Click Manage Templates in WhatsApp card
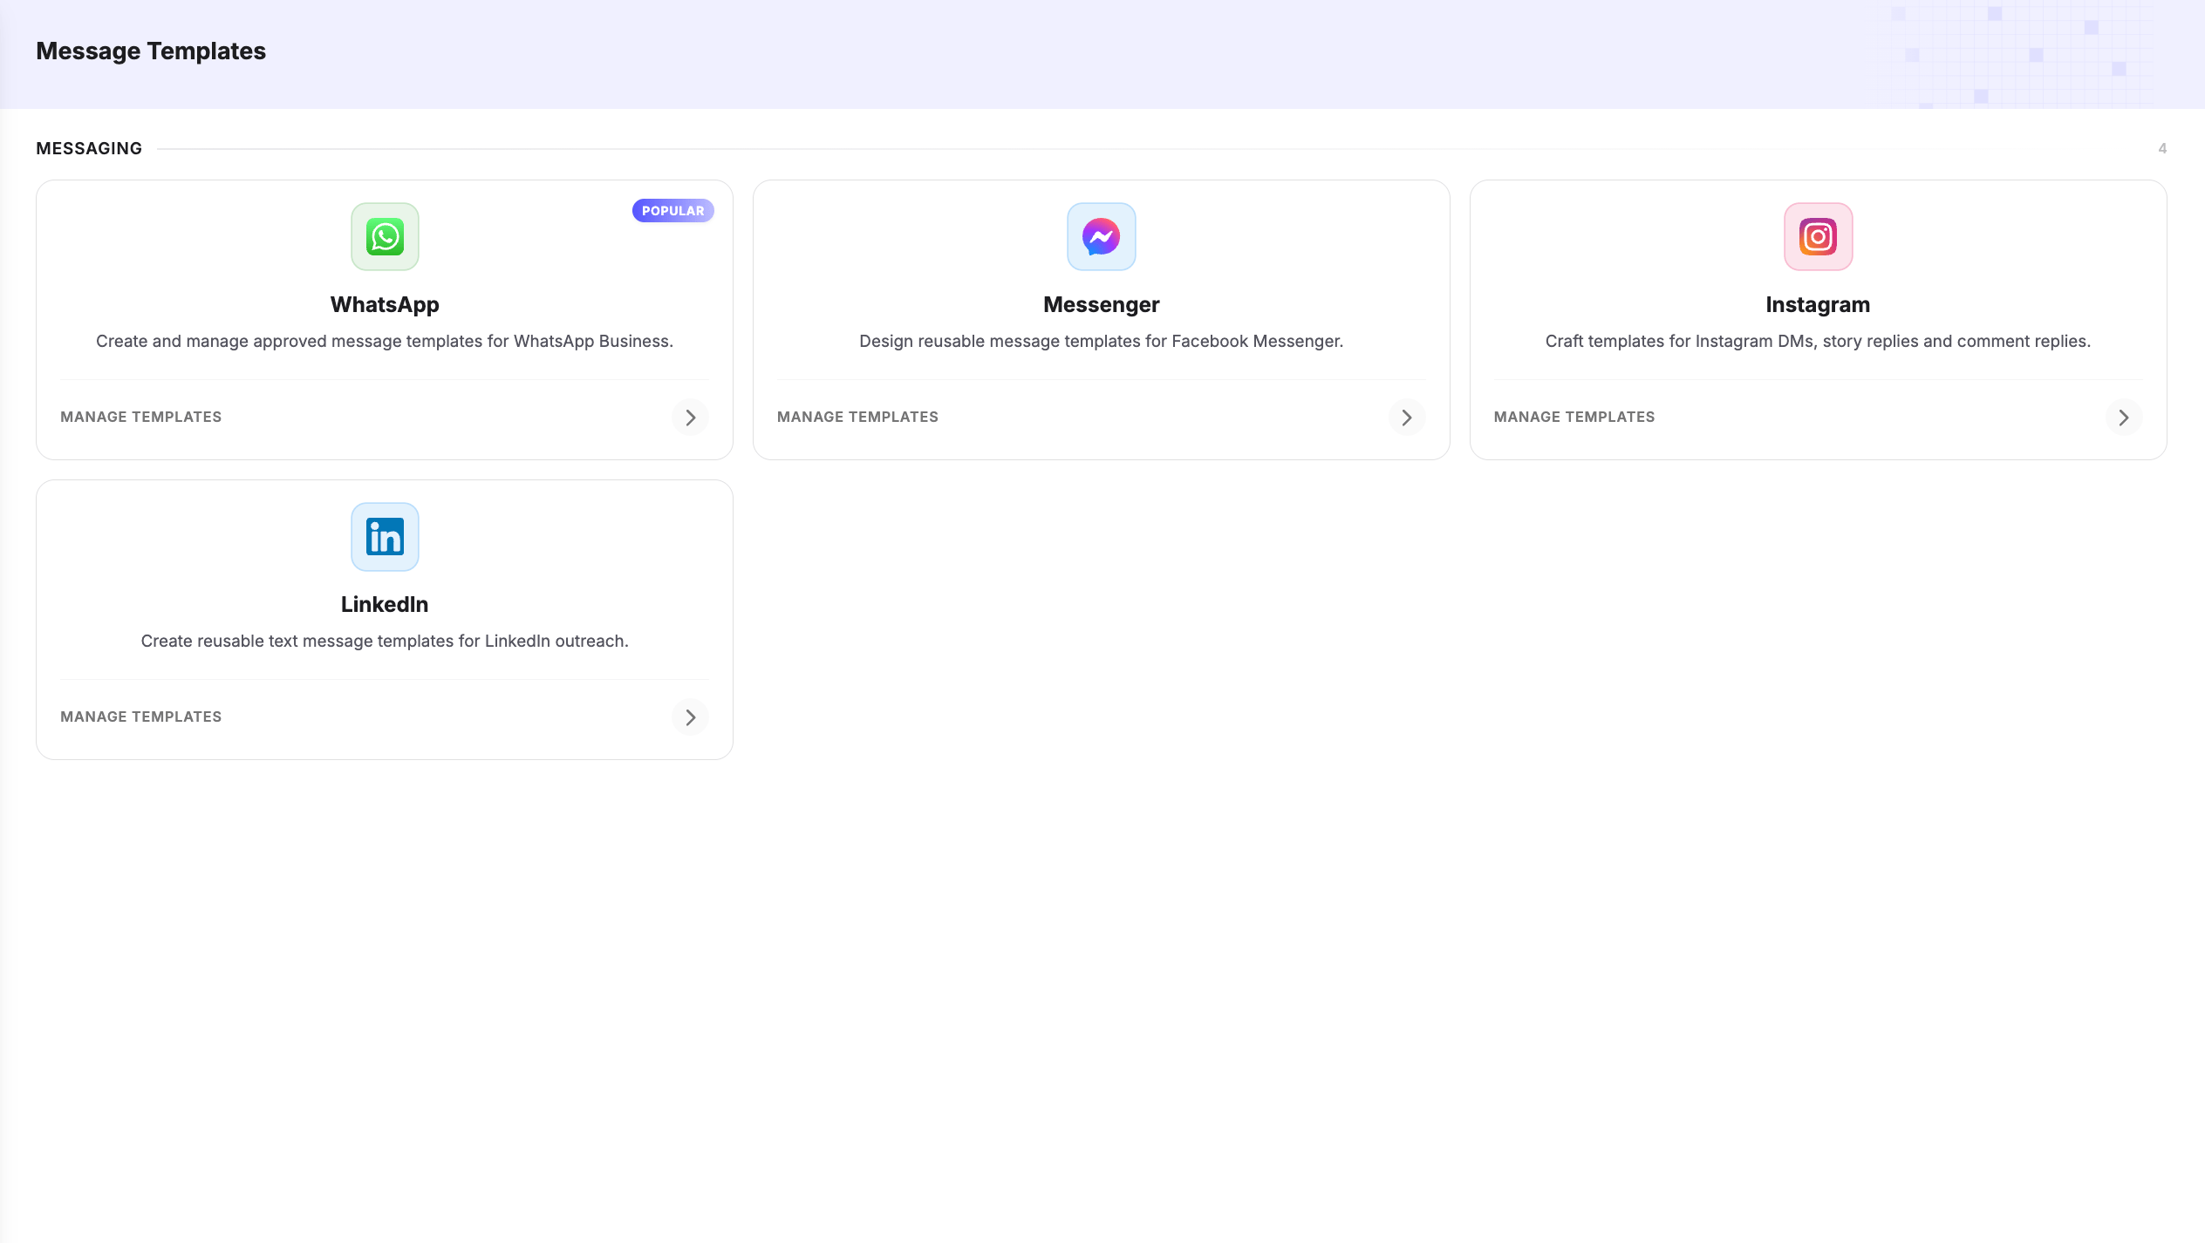Viewport: 2205px width, 1243px height. point(140,418)
